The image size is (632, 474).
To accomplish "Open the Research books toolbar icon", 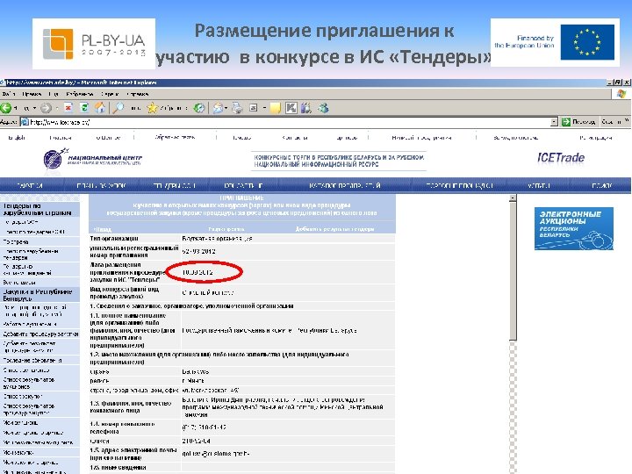I will 306,108.
